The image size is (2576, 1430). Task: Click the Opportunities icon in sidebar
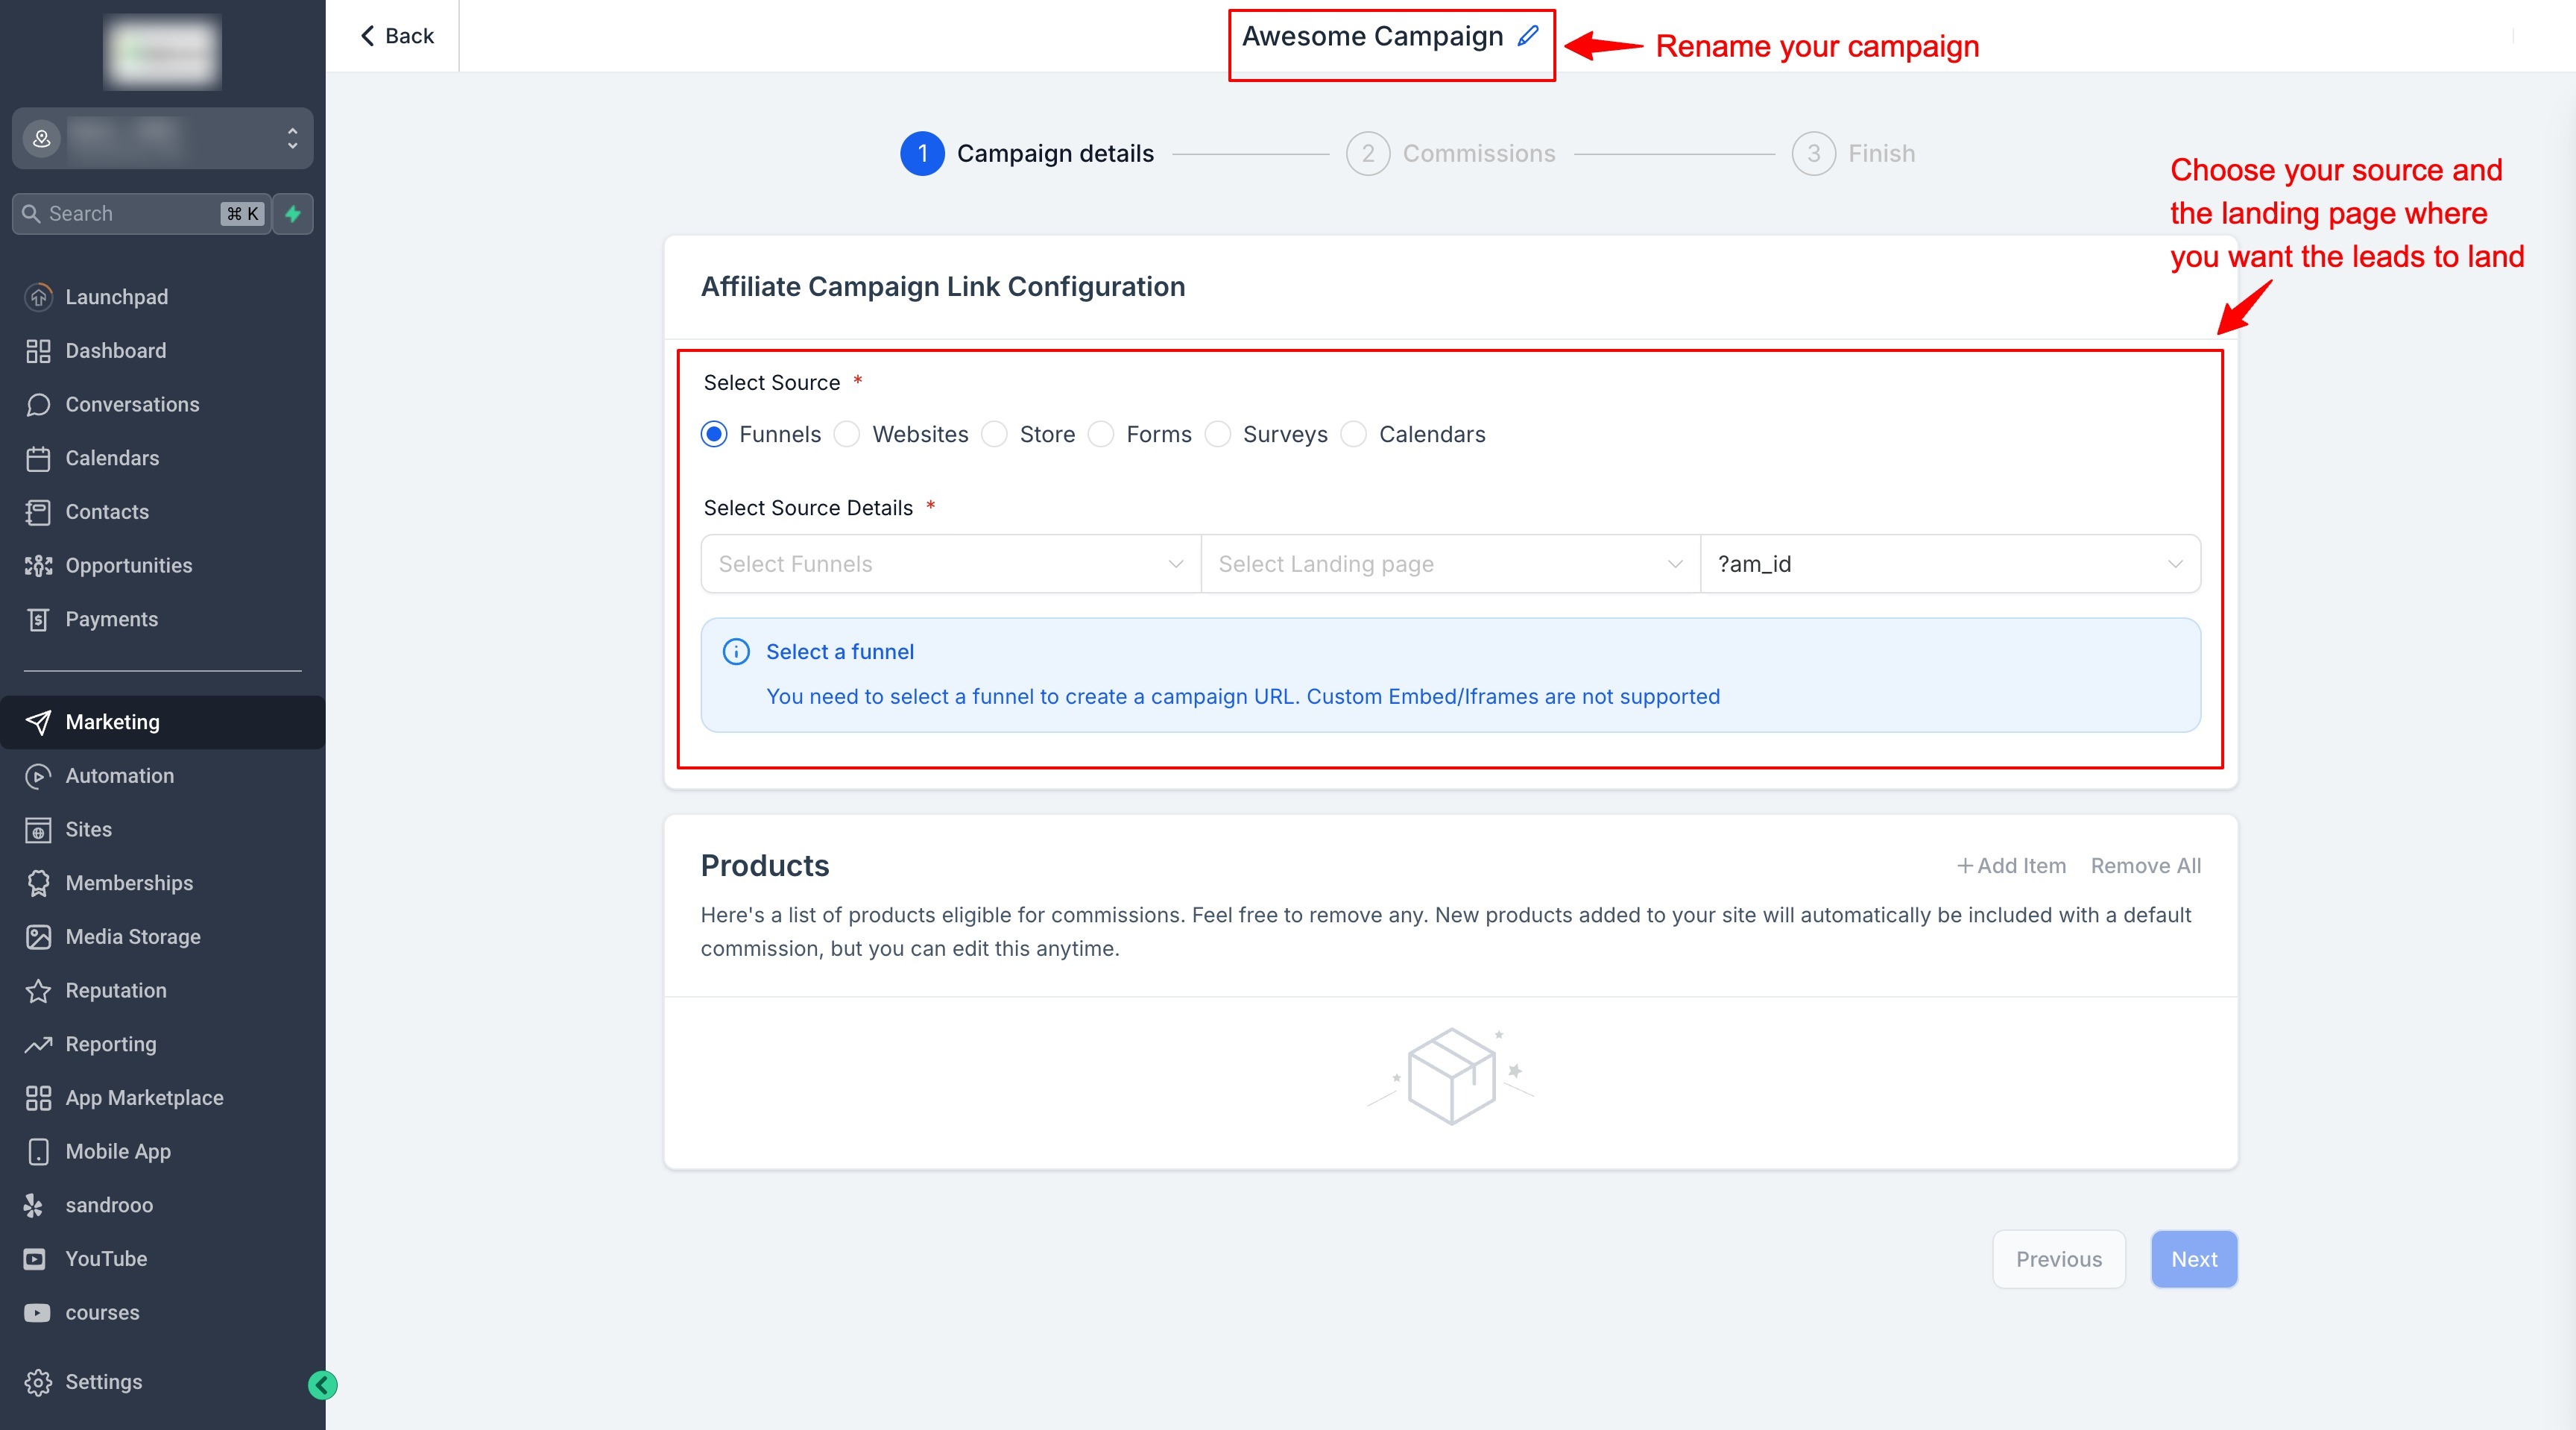click(x=38, y=565)
